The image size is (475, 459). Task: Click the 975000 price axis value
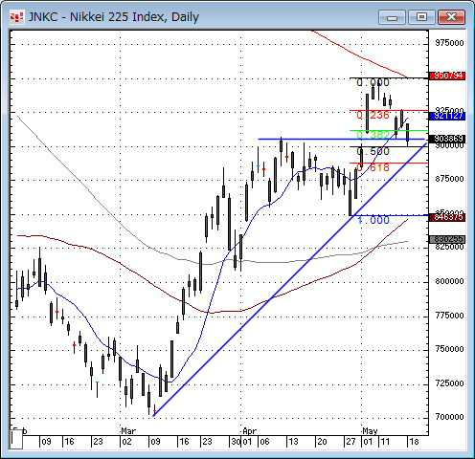(x=449, y=43)
